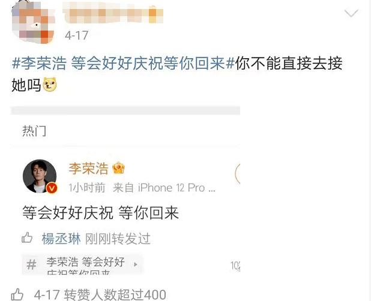Open the 李荣浩 等会好好 topic card
Screen dimensions: 371x301
click(82, 264)
